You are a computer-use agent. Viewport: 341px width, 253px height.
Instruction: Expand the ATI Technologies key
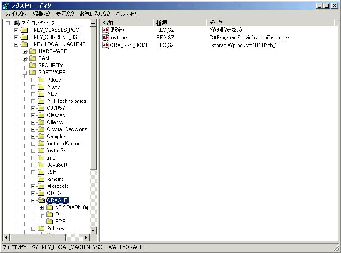tap(33, 101)
